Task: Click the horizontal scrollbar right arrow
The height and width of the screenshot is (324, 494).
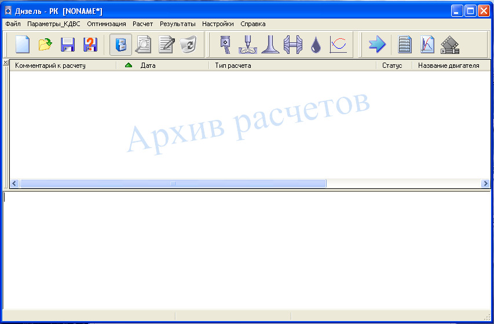Action: click(x=485, y=184)
